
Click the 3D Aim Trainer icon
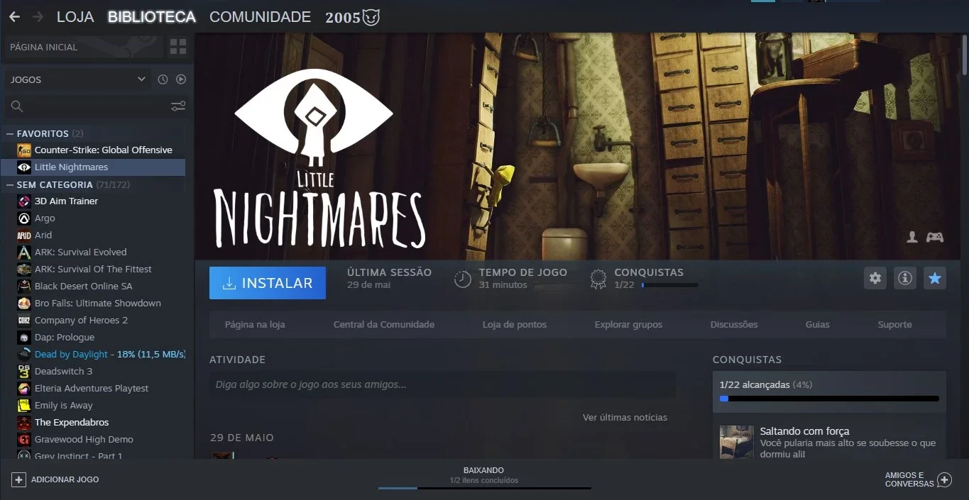pos(24,201)
